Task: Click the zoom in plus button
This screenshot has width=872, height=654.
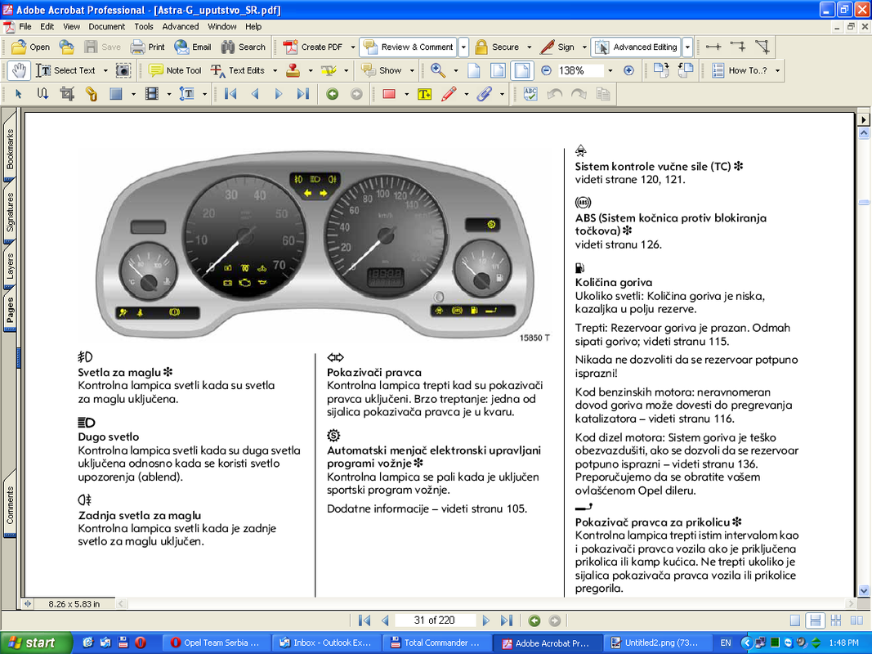Action: (628, 70)
